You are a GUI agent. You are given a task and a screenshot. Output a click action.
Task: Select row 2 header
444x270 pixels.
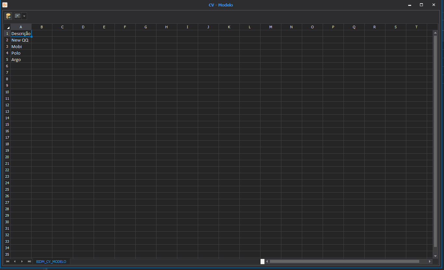tap(7, 40)
